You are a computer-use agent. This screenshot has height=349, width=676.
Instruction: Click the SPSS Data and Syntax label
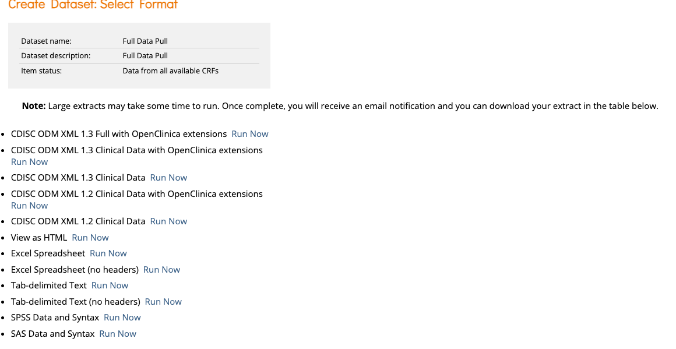(55, 318)
